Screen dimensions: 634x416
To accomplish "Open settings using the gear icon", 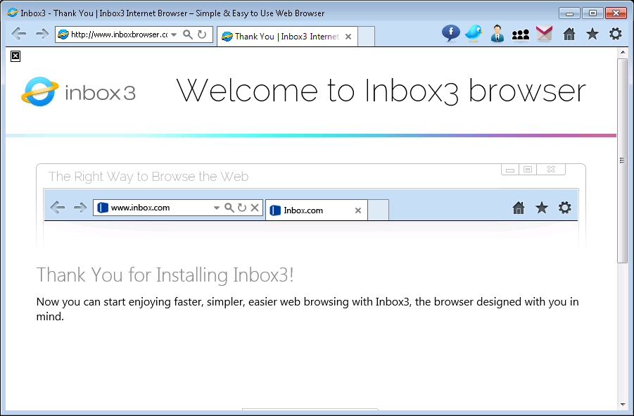I will click(616, 34).
